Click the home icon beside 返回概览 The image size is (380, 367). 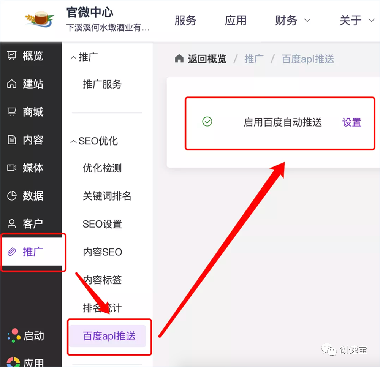point(179,59)
